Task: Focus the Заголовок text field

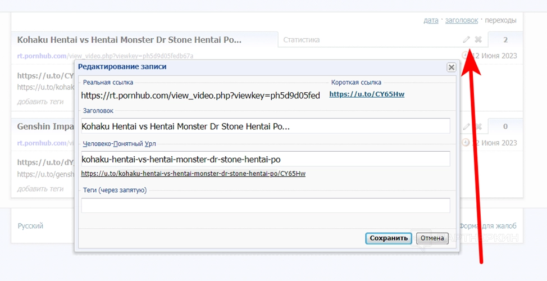Action: pos(266,126)
